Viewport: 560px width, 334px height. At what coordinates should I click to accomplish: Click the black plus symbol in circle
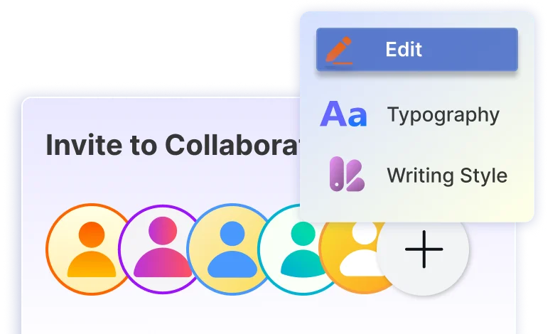pyautogui.click(x=424, y=249)
